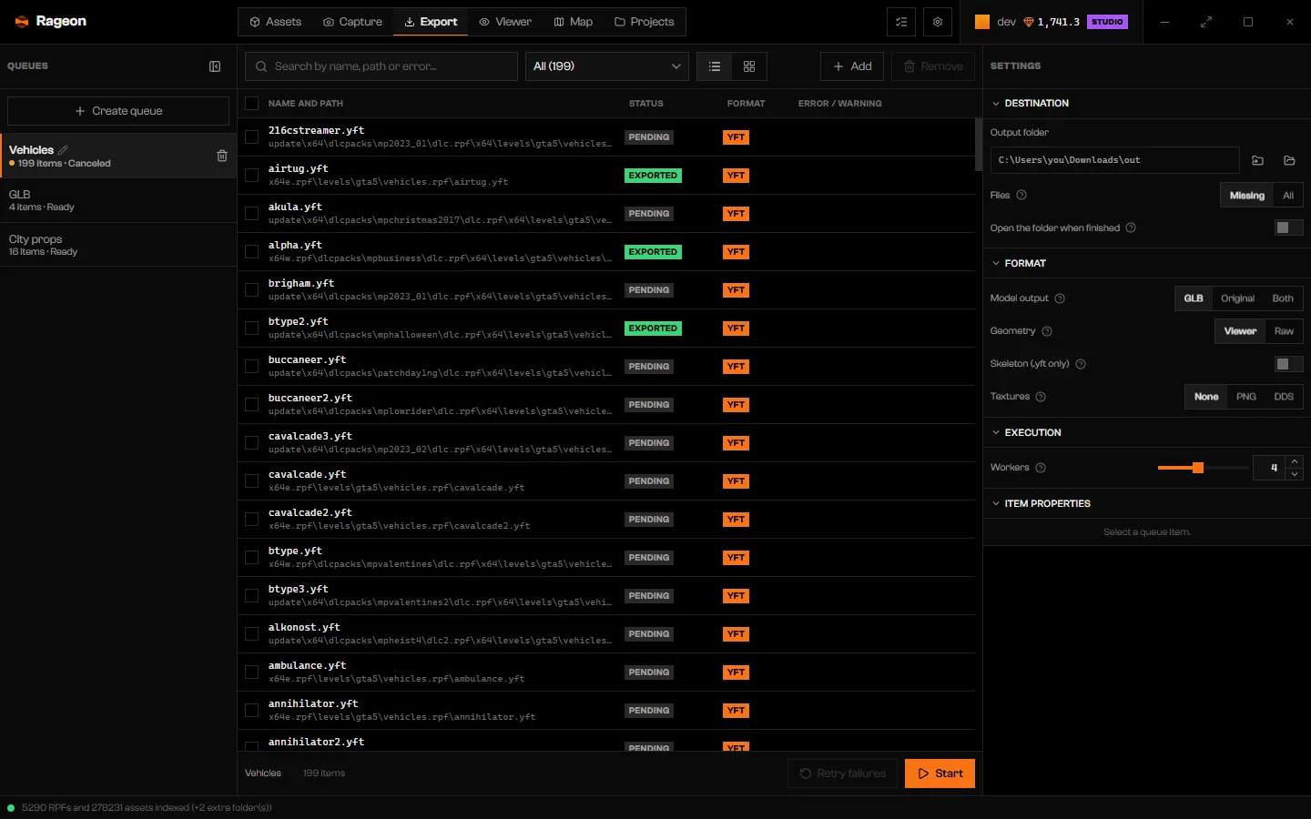Screen dimensions: 1311x819
Task: Delete the Vehicles queue with trash icon
Action: (222, 156)
